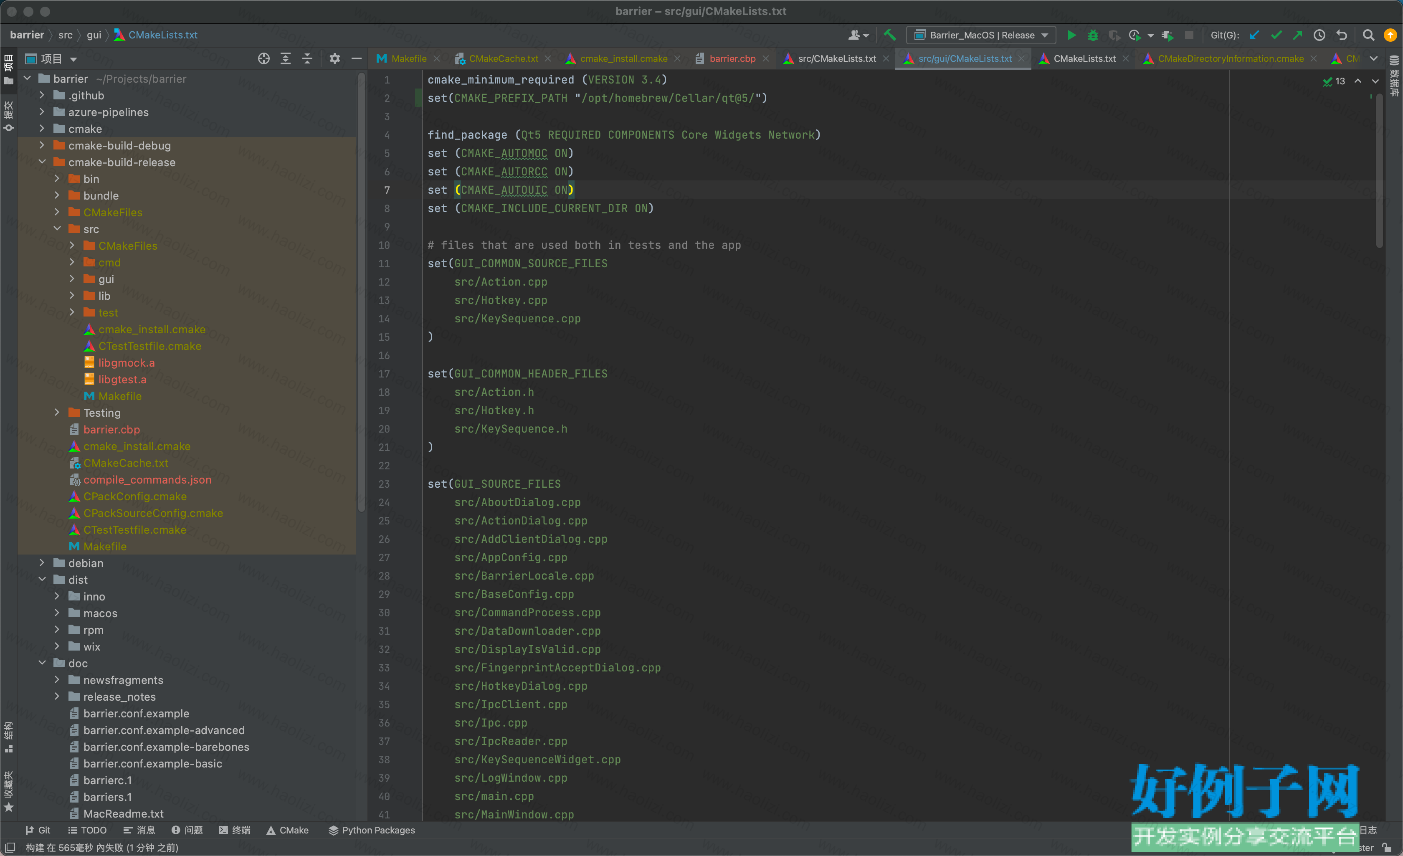The width and height of the screenshot is (1403, 856).
Task: Go to previous highlighted problem arrow
Action: [1358, 81]
